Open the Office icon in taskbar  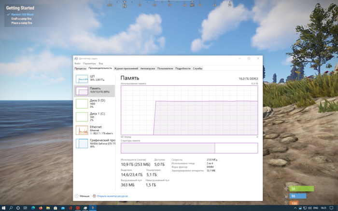pos(70,208)
